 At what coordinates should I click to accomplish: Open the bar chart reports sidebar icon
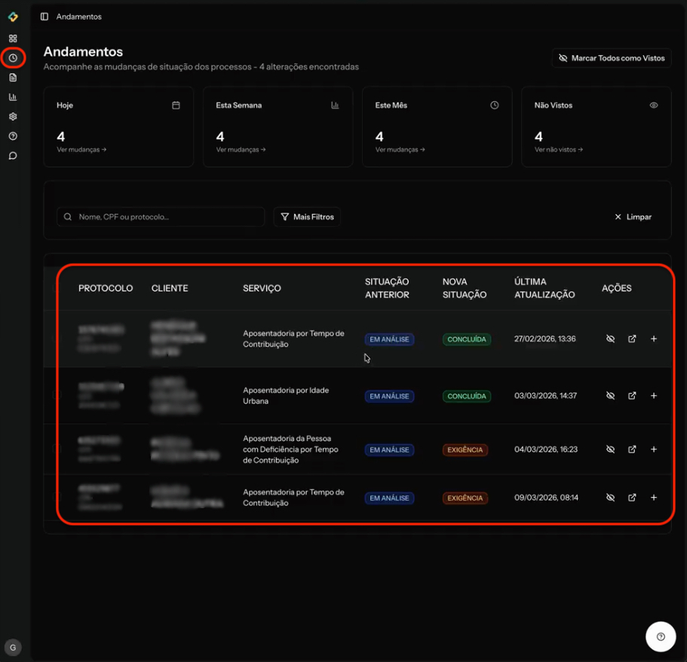[x=13, y=97]
